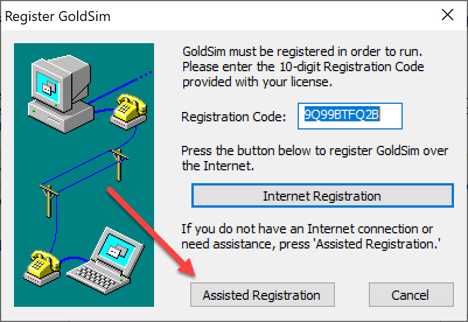Click the upper yellow telephone graphic
The width and height of the screenshot is (468, 322).
129,112
